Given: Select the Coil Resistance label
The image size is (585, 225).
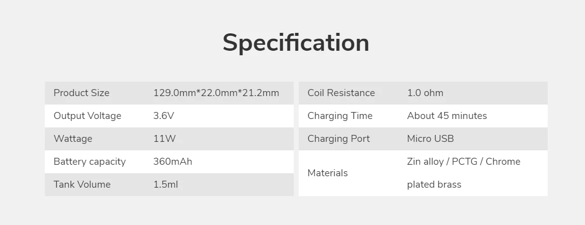Looking at the screenshot, I should click(341, 93).
